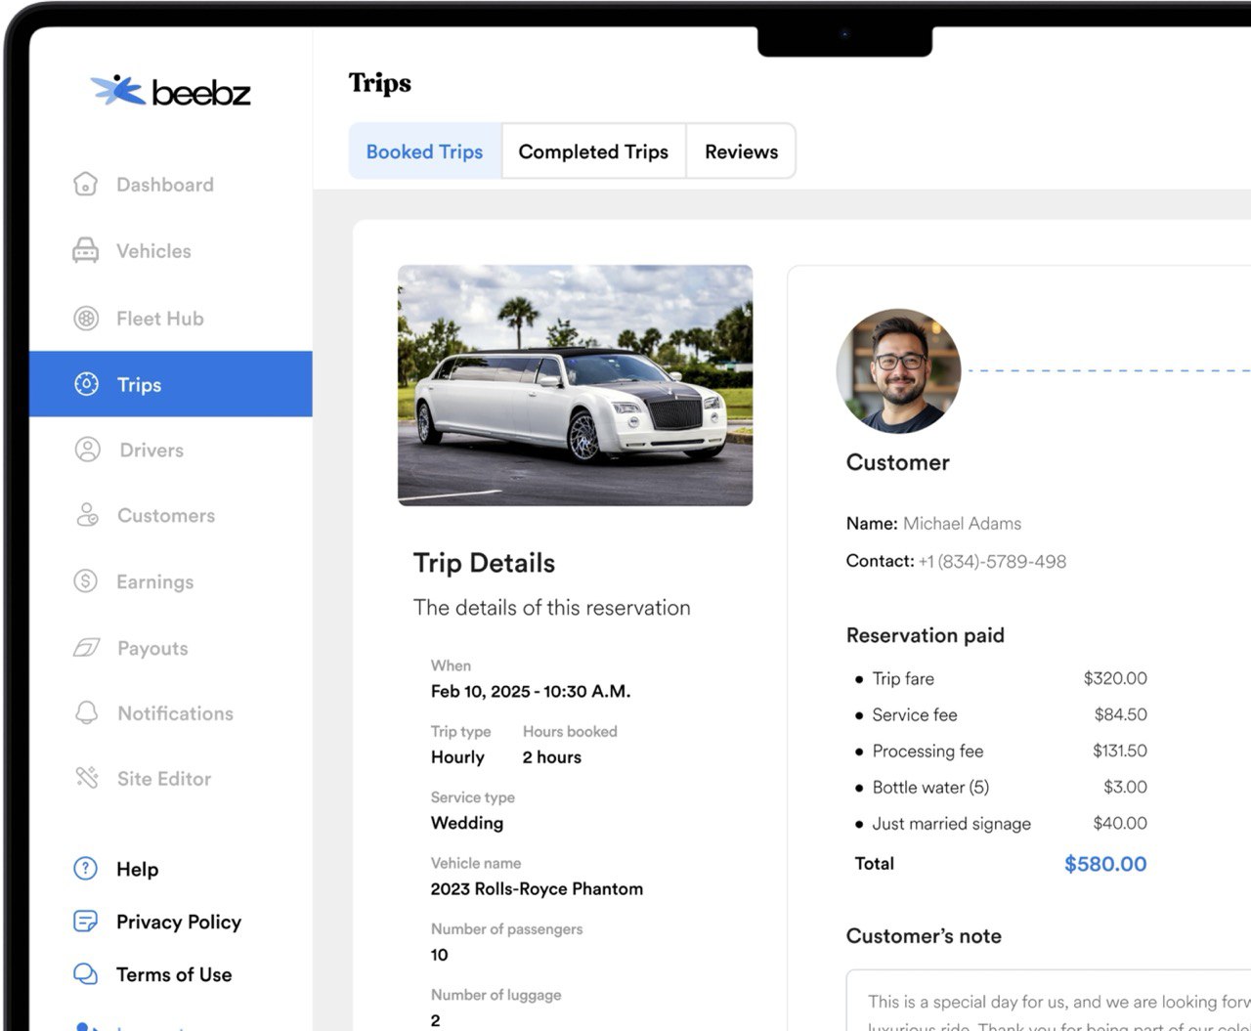1251x1031 pixels.
Task: Click the 'Customer's note' heading
Action: (924, 936)
